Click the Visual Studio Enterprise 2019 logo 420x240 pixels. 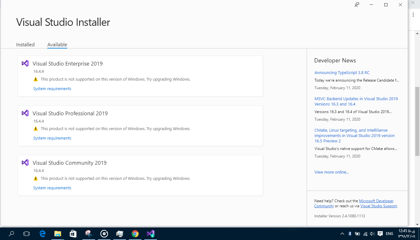[x=25, y=63]
